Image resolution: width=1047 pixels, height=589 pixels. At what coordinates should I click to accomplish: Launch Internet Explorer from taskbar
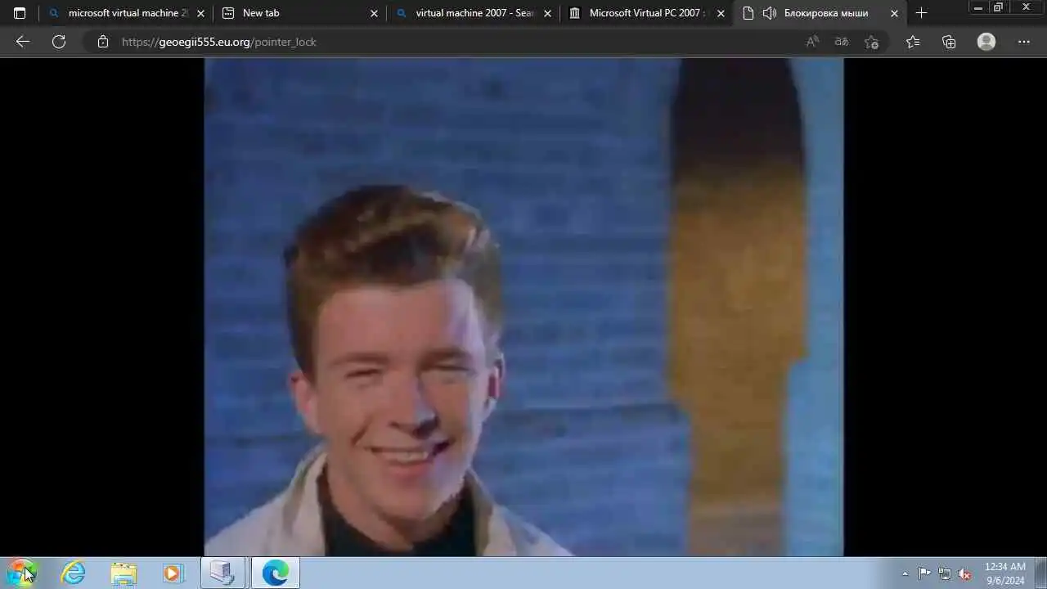[74, 573]
